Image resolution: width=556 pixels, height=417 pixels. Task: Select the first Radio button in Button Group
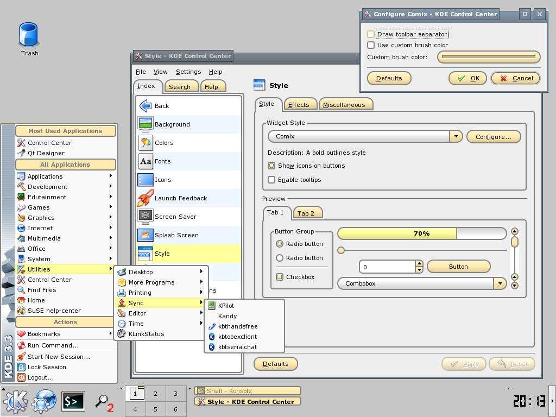pos(280,244)
